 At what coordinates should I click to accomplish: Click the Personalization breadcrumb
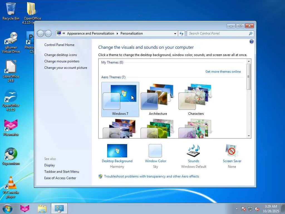pyautogui.click(x=132, y=33)
